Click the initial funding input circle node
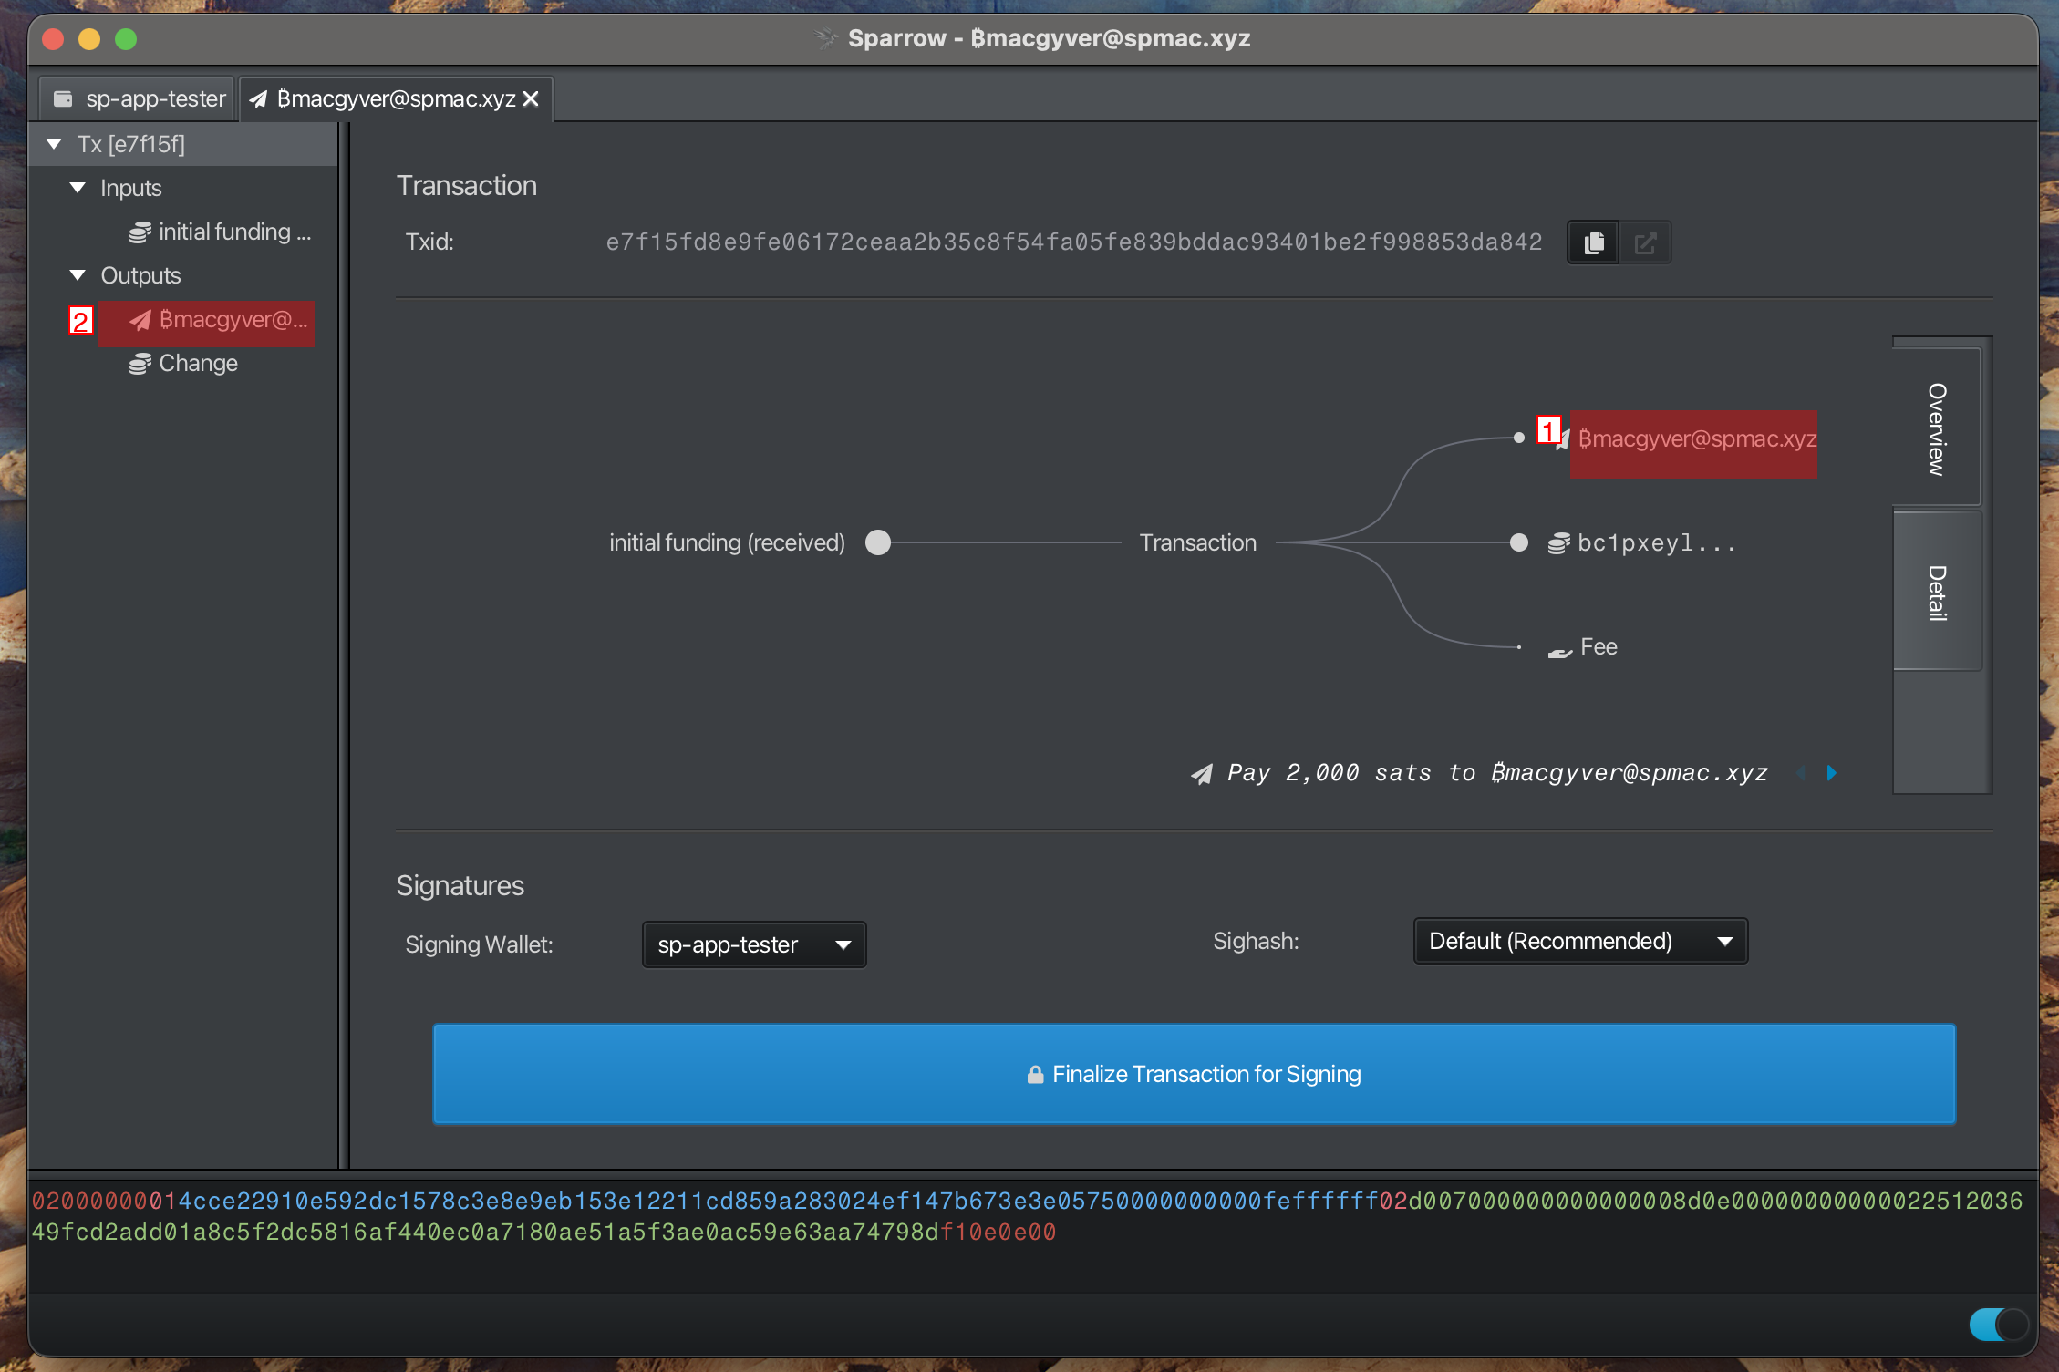The width and height of the screenshot is (2059, 1372). pyautogui.click(x=877, y=542)
